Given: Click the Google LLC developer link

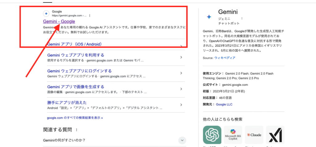Looking at the screenshot, I should point(224,105).
